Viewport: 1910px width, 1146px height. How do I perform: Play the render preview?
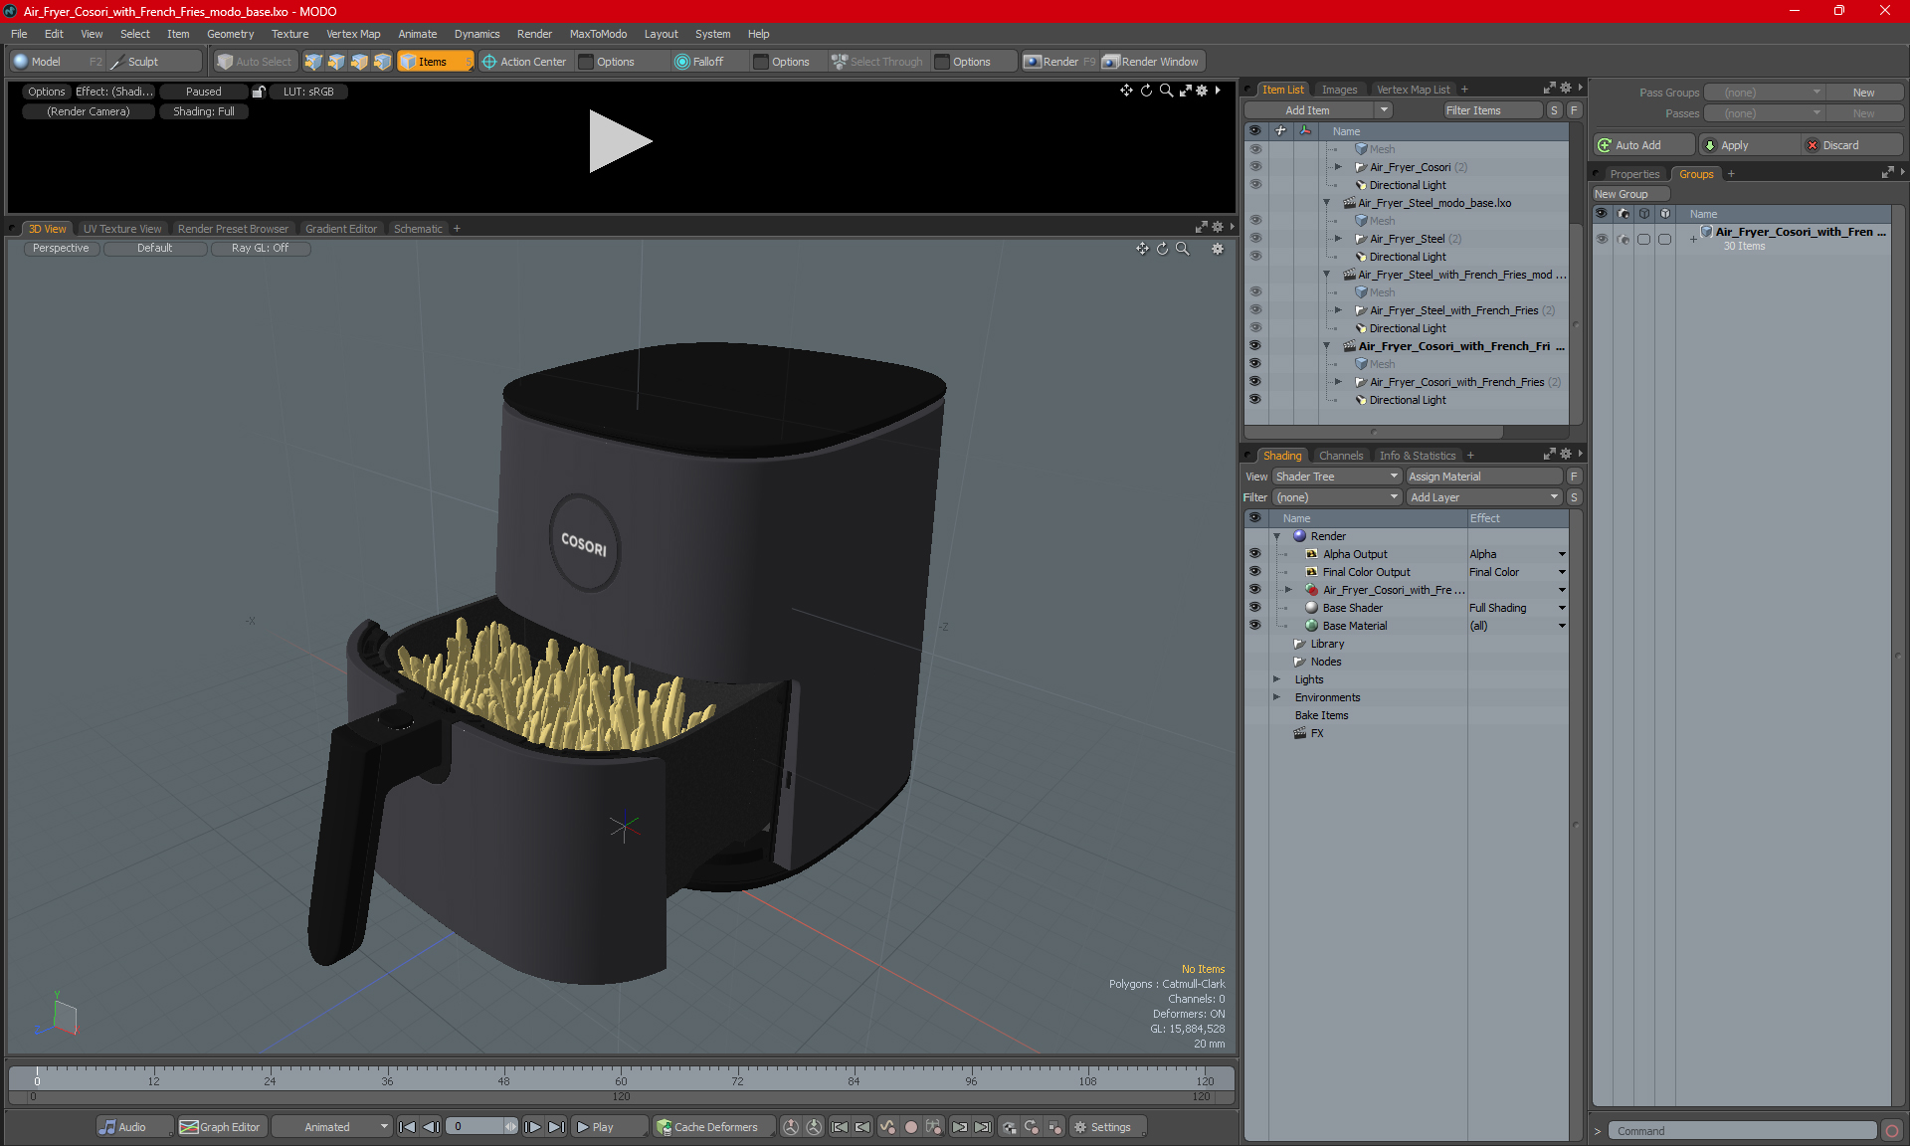(x=619, y=141)
